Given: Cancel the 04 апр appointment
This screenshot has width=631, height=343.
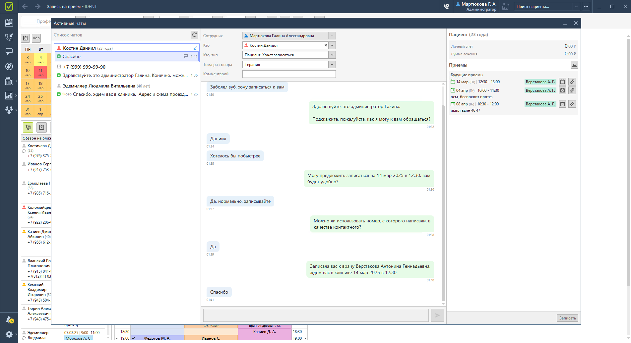Looking at the screenshot, I should point(562,90).
